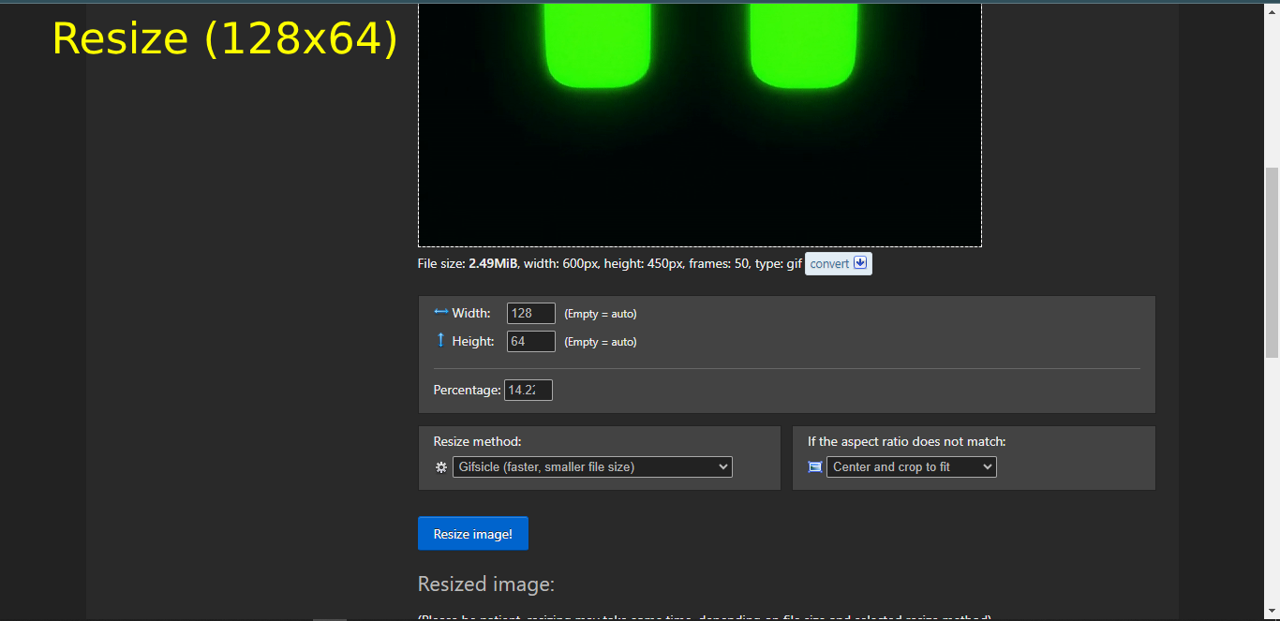Open the Gifsicle resize method dropdown
The width and height of the screenshot is (1280, 621).
point(592,466)
